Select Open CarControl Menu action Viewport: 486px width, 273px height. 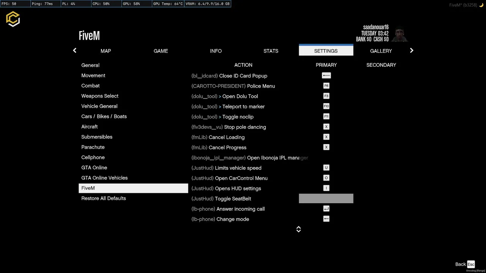(x=229, y=178)
